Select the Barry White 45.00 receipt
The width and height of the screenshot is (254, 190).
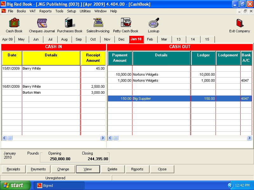coord(54,68)
